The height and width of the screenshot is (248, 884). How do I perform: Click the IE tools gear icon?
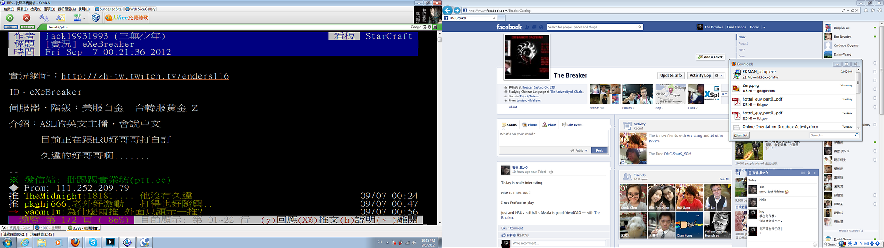(879, 10)
